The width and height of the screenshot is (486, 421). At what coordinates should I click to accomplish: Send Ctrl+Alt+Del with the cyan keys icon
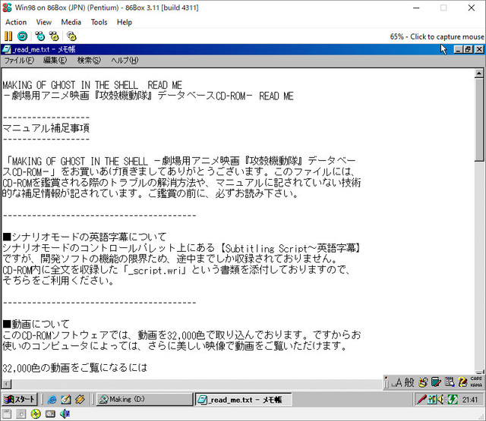(39, 36)
